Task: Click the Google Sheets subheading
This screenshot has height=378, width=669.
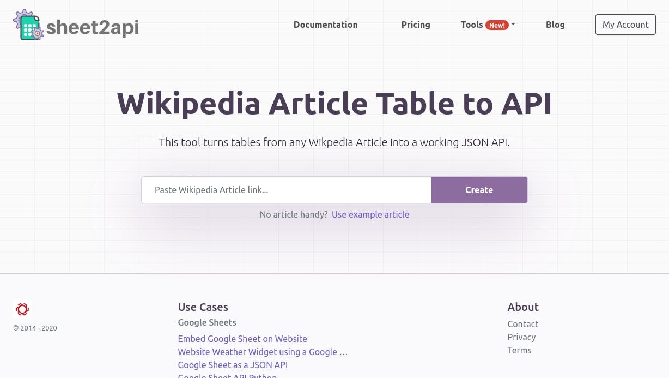Action: 207,322
